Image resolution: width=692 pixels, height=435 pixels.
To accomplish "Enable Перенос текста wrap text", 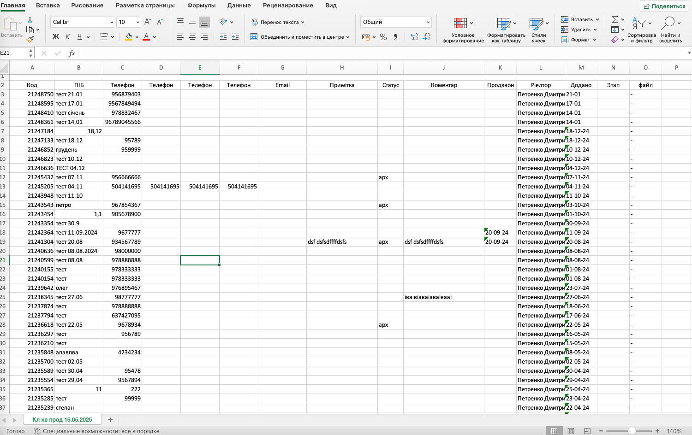I will click(x=278, y=22).
